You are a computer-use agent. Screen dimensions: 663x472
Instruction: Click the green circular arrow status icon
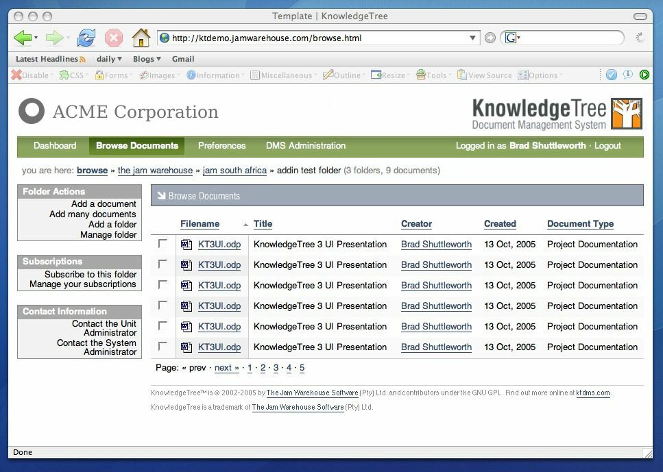tap(644, 75)
